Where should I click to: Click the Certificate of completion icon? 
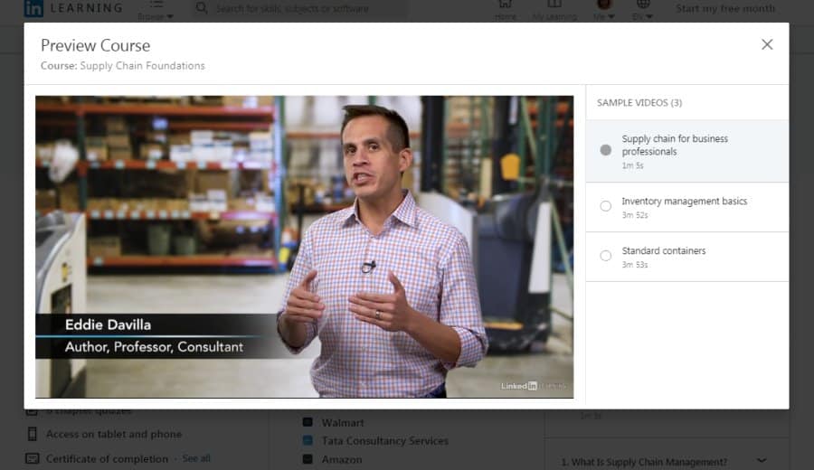[33, 458]
